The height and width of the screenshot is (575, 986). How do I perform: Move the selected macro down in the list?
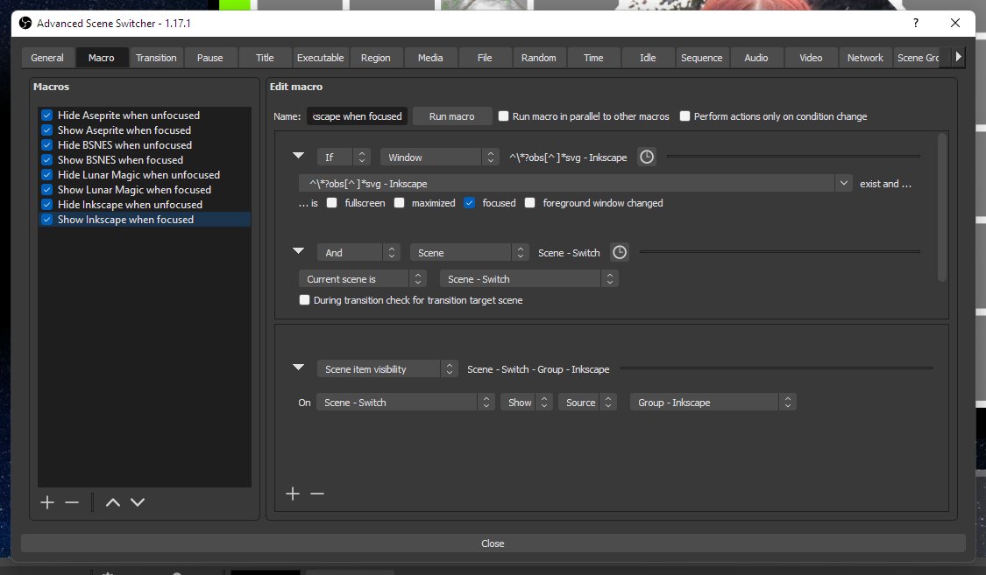[138, 502]
